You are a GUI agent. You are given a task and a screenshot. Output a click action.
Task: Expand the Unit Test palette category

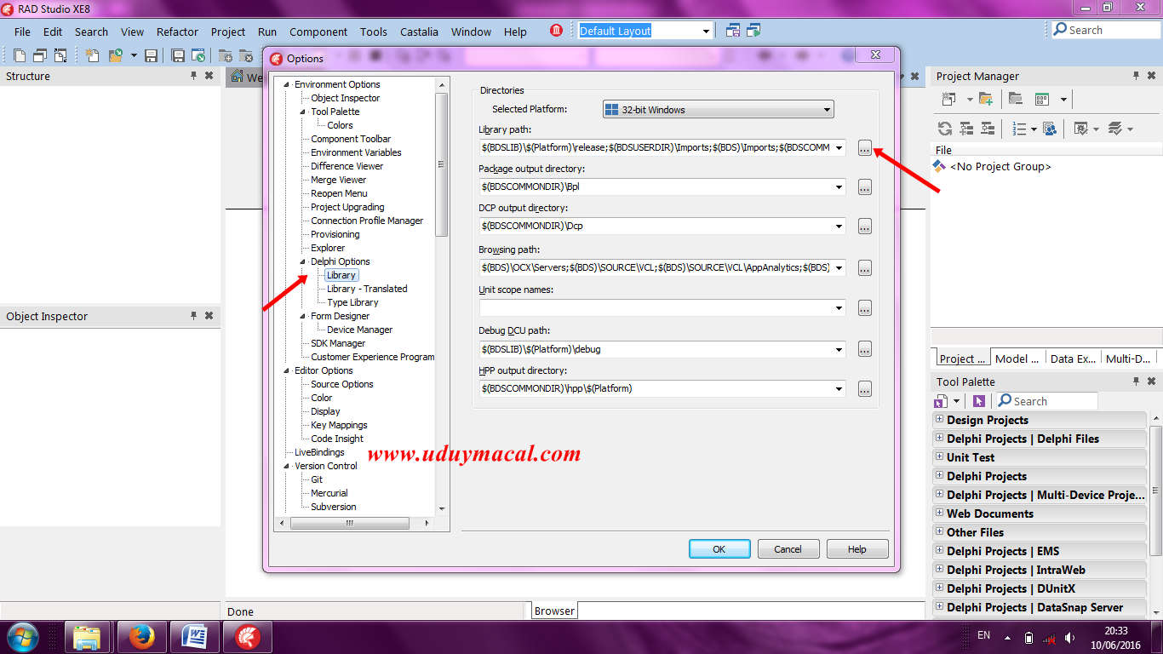(939, 456)
